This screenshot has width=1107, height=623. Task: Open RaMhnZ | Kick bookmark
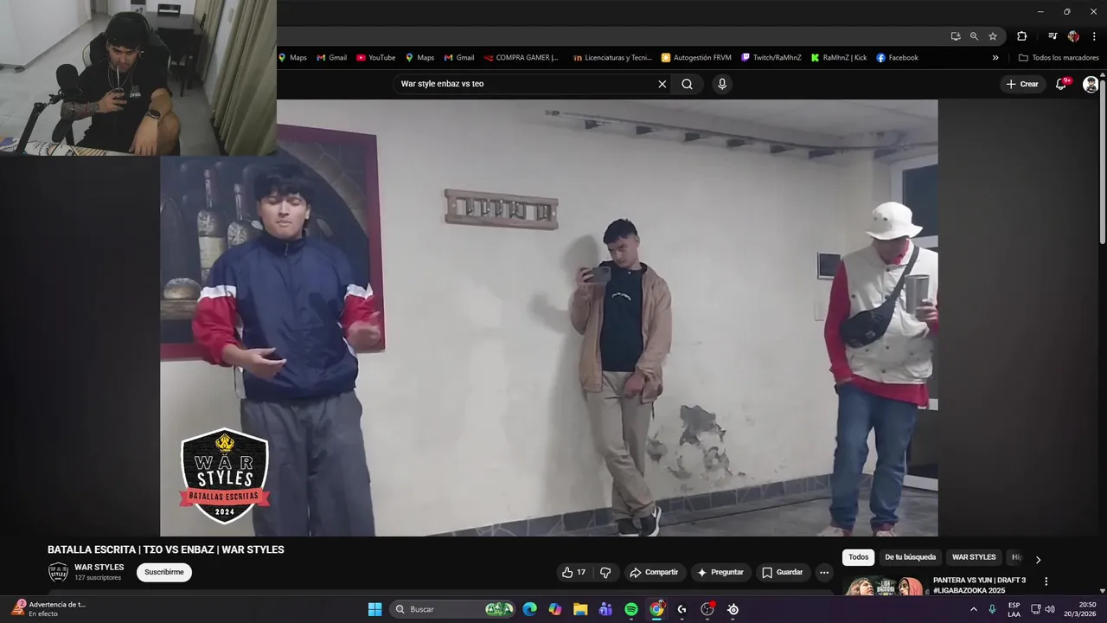[x=839, y=58]
